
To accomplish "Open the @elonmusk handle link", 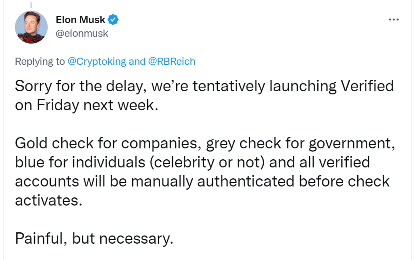I will tap(82, 34).
